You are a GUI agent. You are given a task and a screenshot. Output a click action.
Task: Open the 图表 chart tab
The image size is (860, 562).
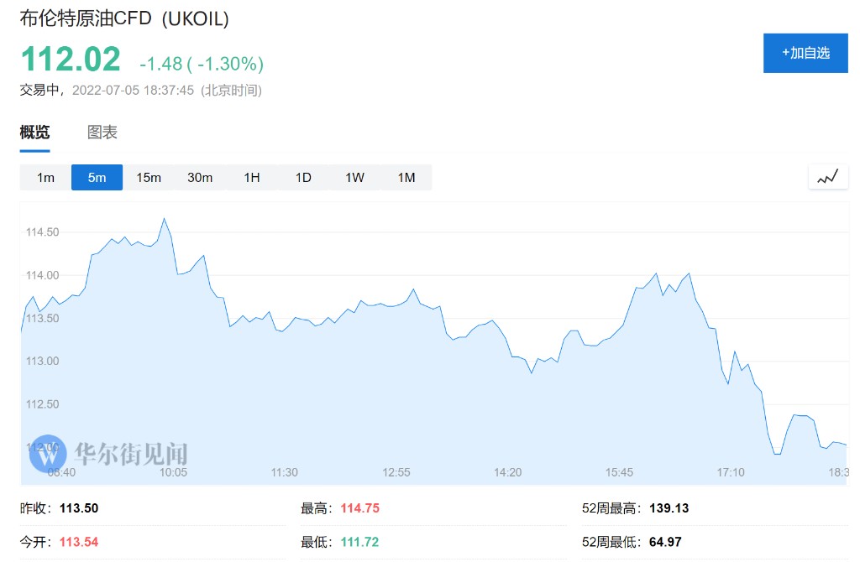point(102,133)
